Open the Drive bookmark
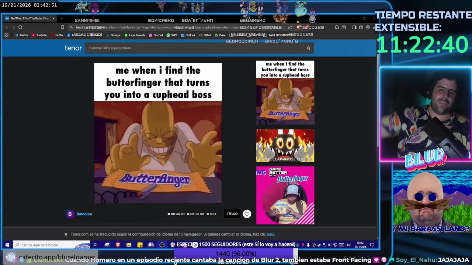472x265 pixels. (x=220, y=35)
